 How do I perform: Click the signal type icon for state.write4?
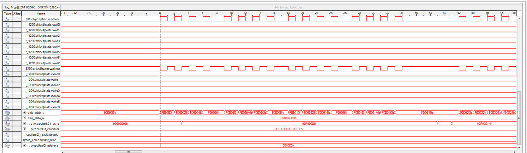click(x=7, y=96)
